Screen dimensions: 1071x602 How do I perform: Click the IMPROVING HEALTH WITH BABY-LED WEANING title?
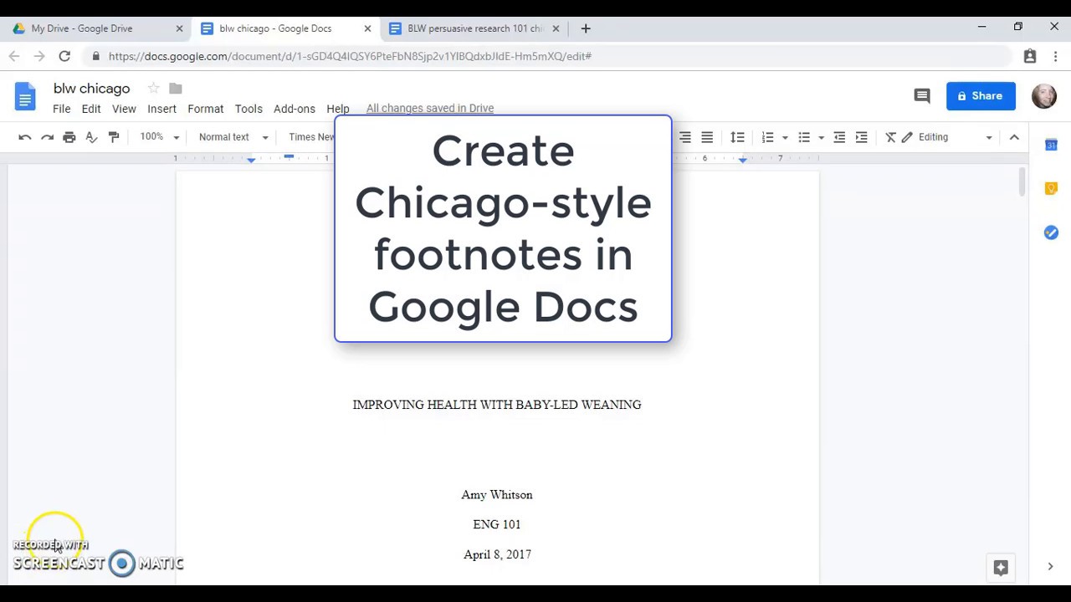(497, 405)
